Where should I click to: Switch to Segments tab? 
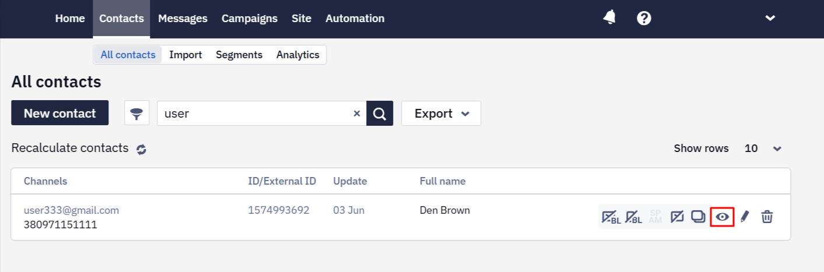tap(239, 55)
